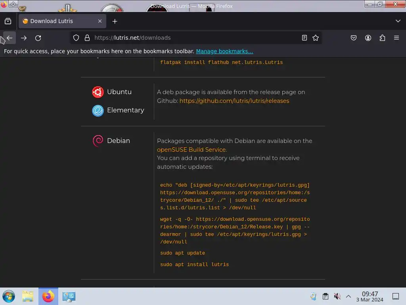Restore the Firefox window size
The image size is (406, 305).
pyautogui.click(x=380, y=4)
